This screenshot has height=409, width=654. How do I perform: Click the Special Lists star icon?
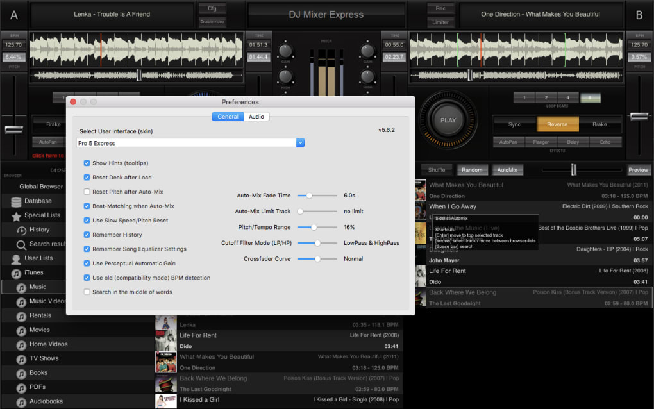tap(16, 216)
